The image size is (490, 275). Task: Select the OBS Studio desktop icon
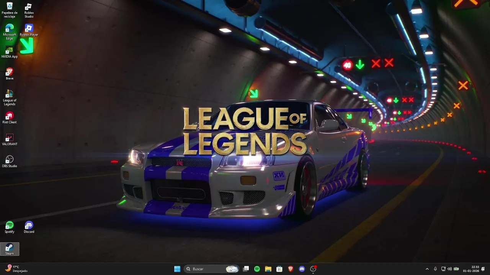10,162
